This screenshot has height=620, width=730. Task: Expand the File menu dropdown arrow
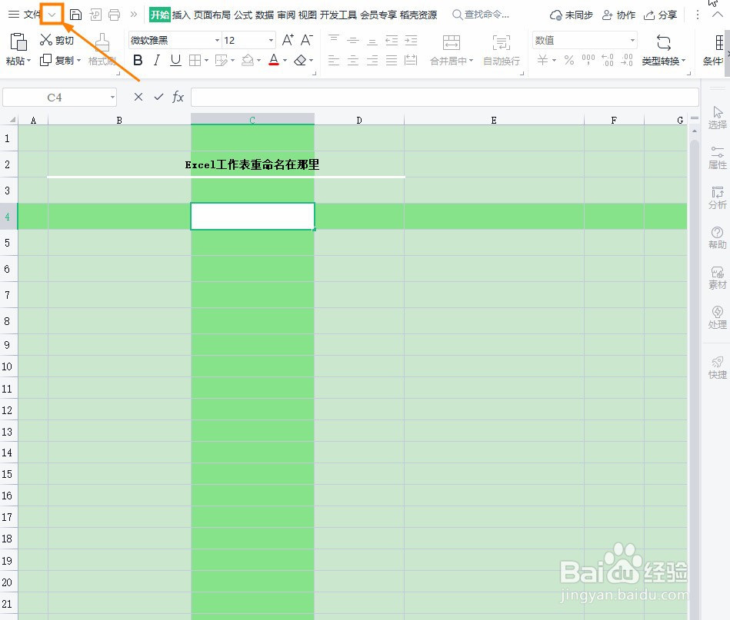52,15
